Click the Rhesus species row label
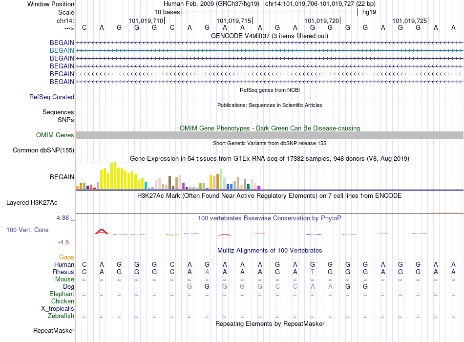The height and width of the screenshot is (342, 464). pyautogui.click(x=63, y=272)
